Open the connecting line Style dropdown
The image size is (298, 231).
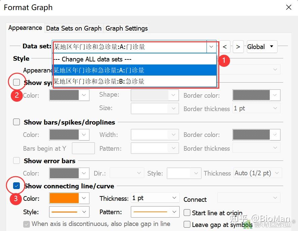click(x=69, y=212)
